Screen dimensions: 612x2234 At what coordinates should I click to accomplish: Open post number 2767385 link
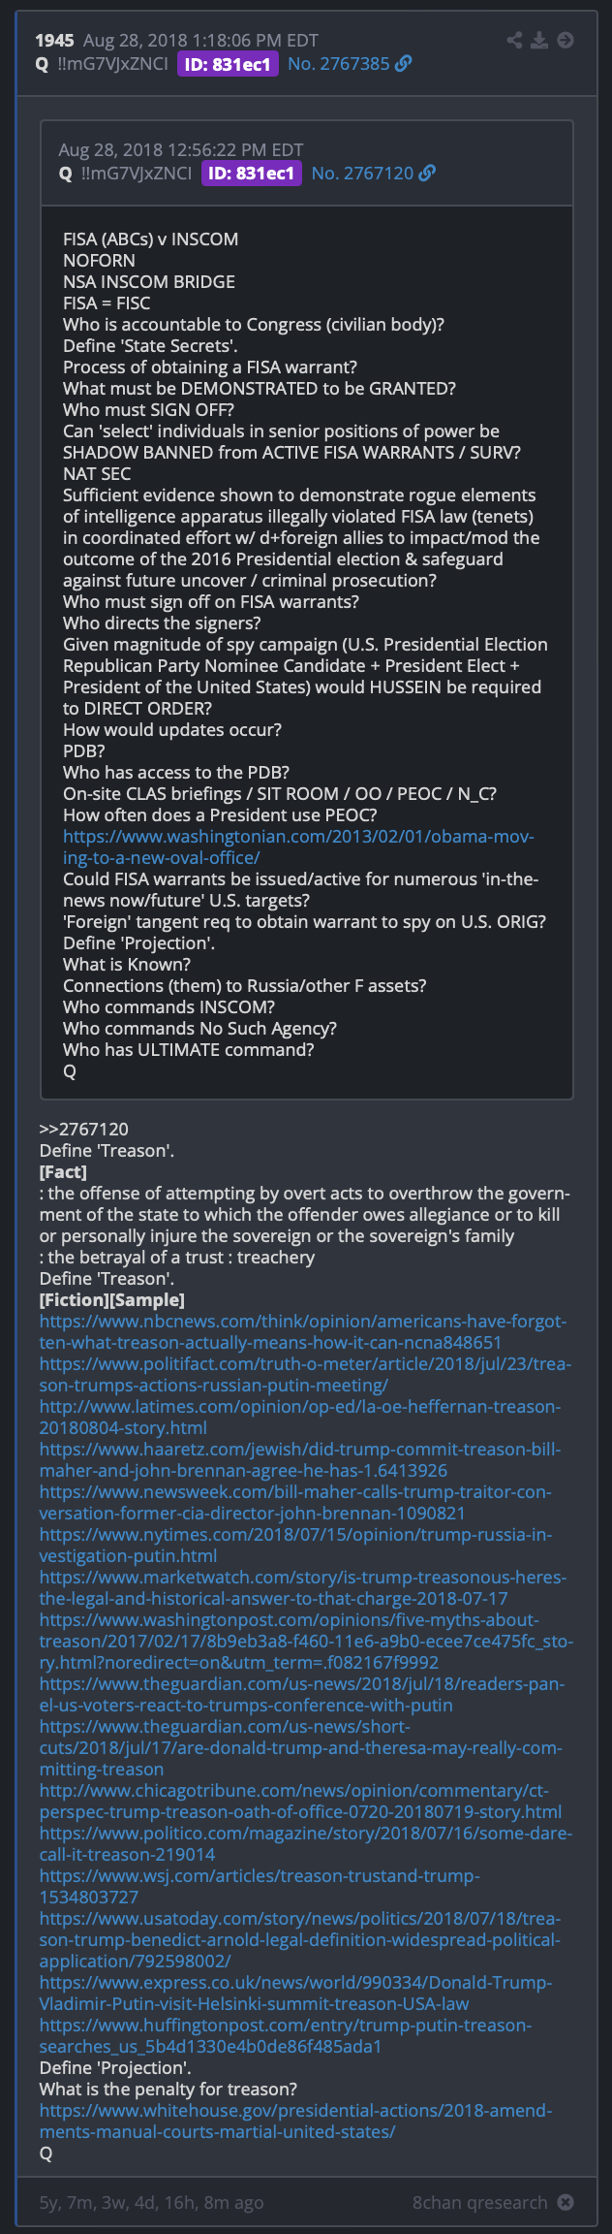pos(338,64)
